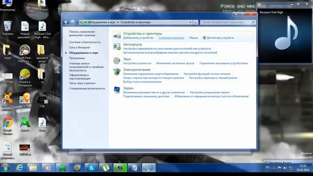Open Windows Media Player from the taskbar

click(48, 168)
